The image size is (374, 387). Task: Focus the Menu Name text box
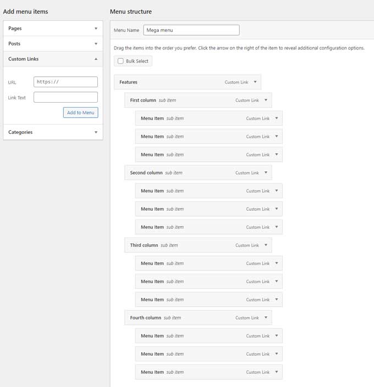(191, 30)
